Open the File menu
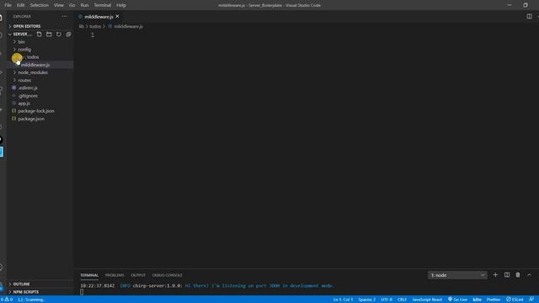Viewport: 539px width, 303px height. (x=8, y=5)
